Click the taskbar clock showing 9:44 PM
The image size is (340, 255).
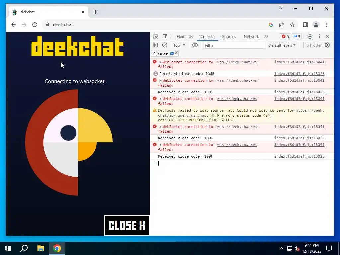[312, 248]
